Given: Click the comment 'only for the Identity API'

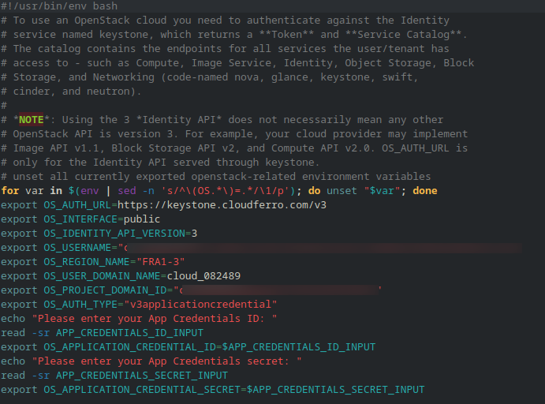Looking at the screenshot, I should [x=160, y=162].
